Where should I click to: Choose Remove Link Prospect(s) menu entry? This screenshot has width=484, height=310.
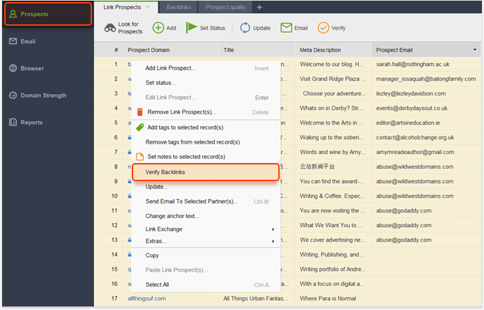pos(206,112)
